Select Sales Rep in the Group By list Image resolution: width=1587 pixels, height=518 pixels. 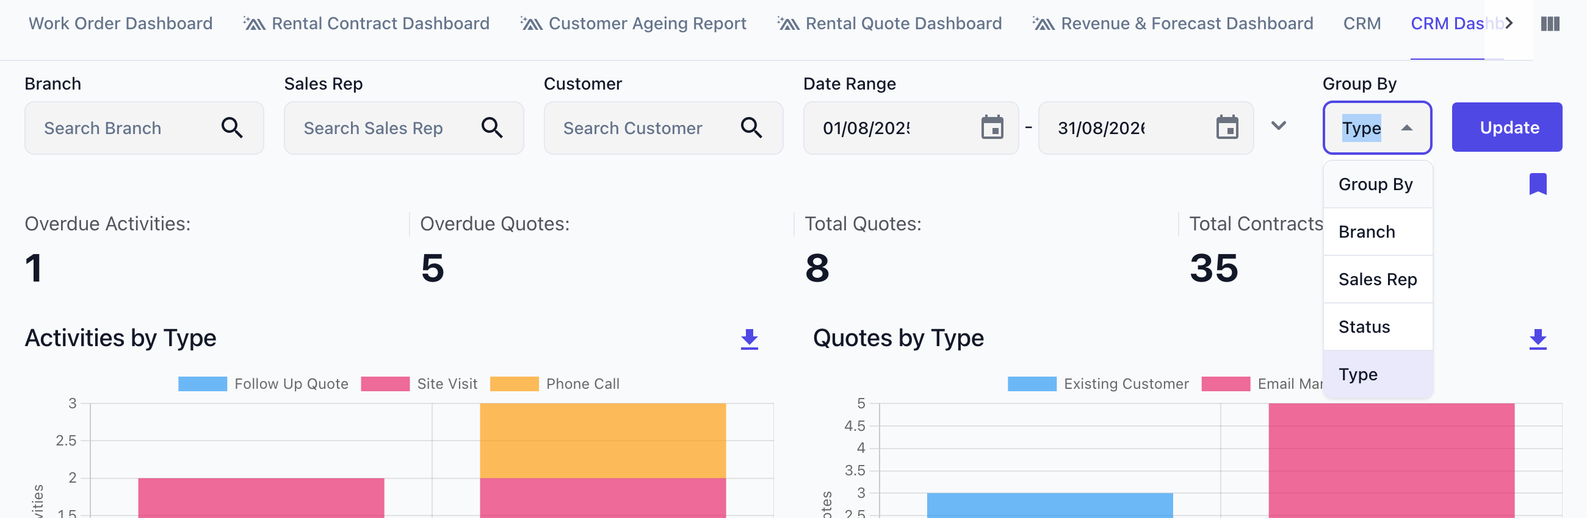(x=1378, y=279)
